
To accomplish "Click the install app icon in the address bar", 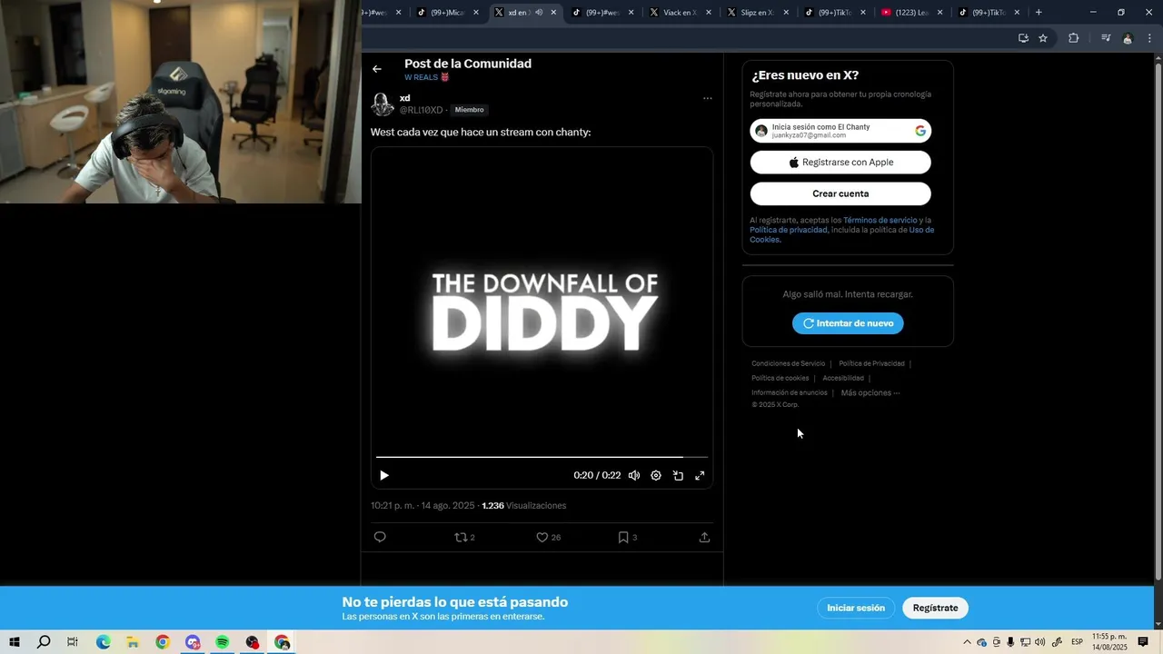I will [1023, 38].
